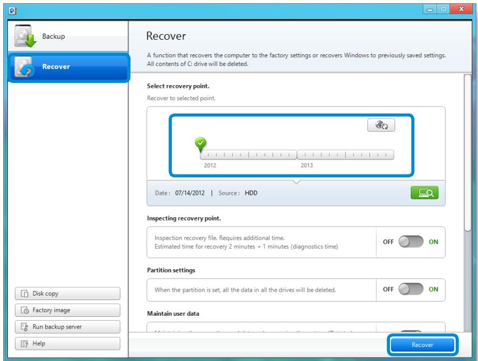The height and width of the screenshot is (361, 478).
Task: Enable the Partition settings switch
Action: pos(412,289)
